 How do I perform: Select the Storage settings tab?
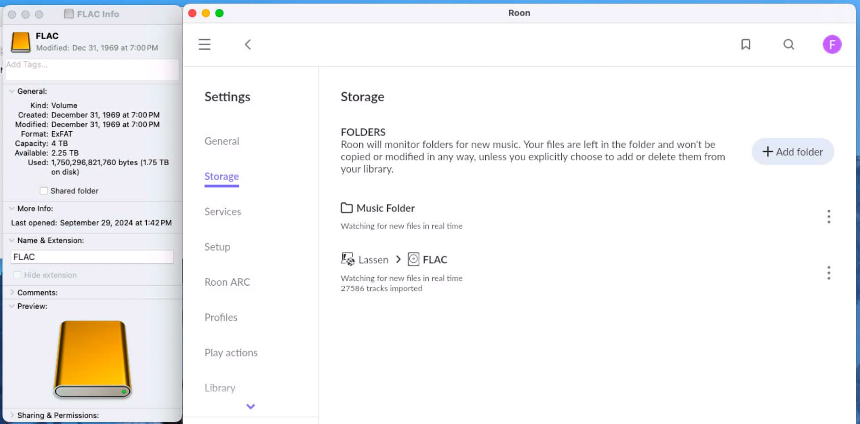pyautogui.click(x=222, y=176)
